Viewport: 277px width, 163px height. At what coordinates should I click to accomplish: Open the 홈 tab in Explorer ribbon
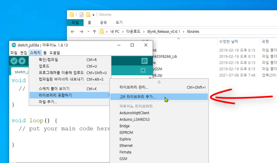90,22
